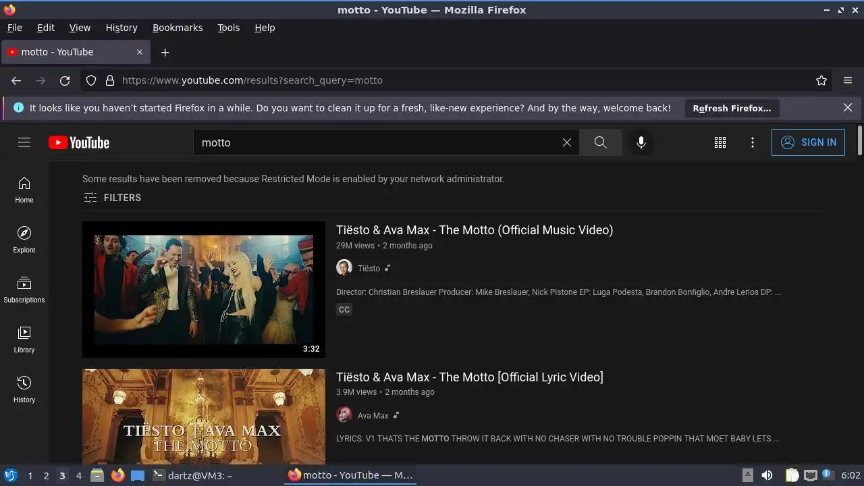864x486 pixels.
Task: Click the 'Refresh Firefox…' button
Action: [x=732, y=108]
